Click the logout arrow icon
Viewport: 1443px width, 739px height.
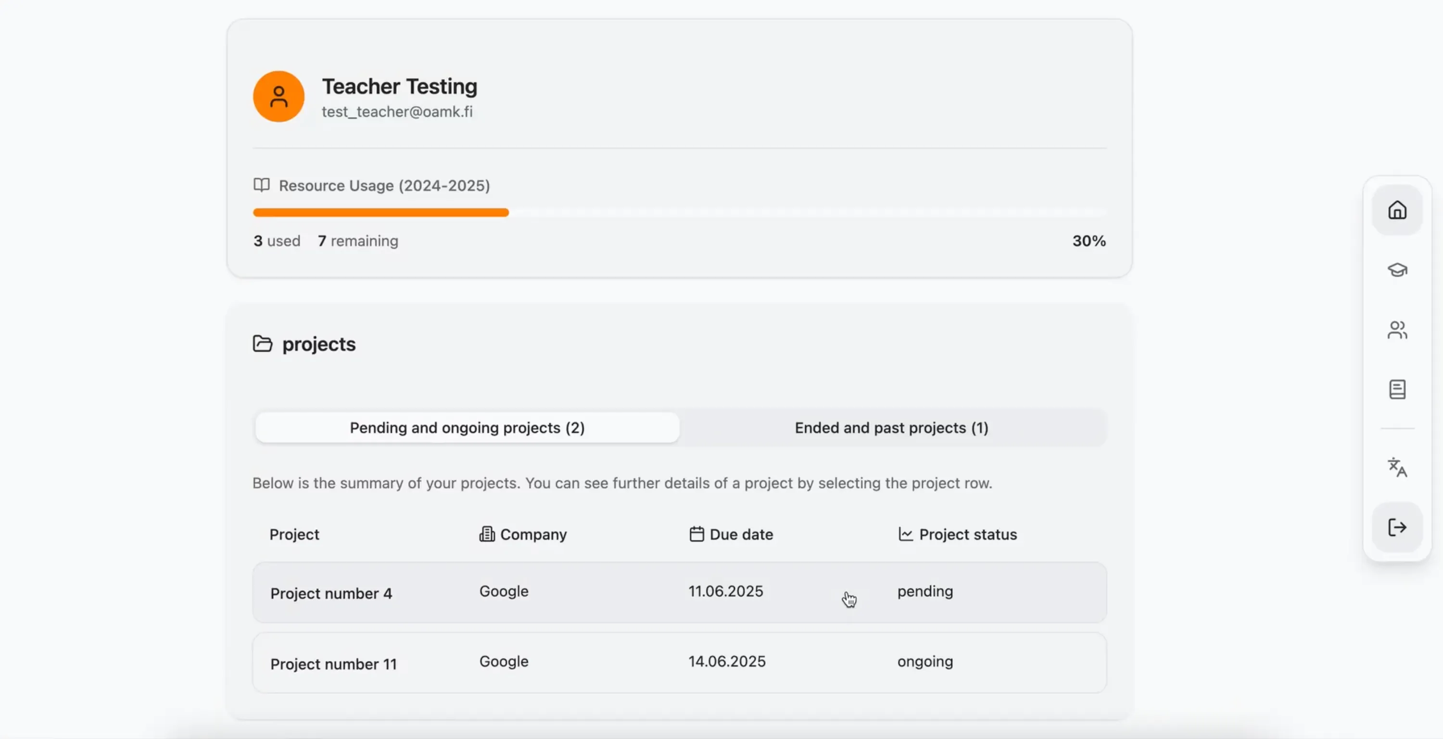point(1397,527)
